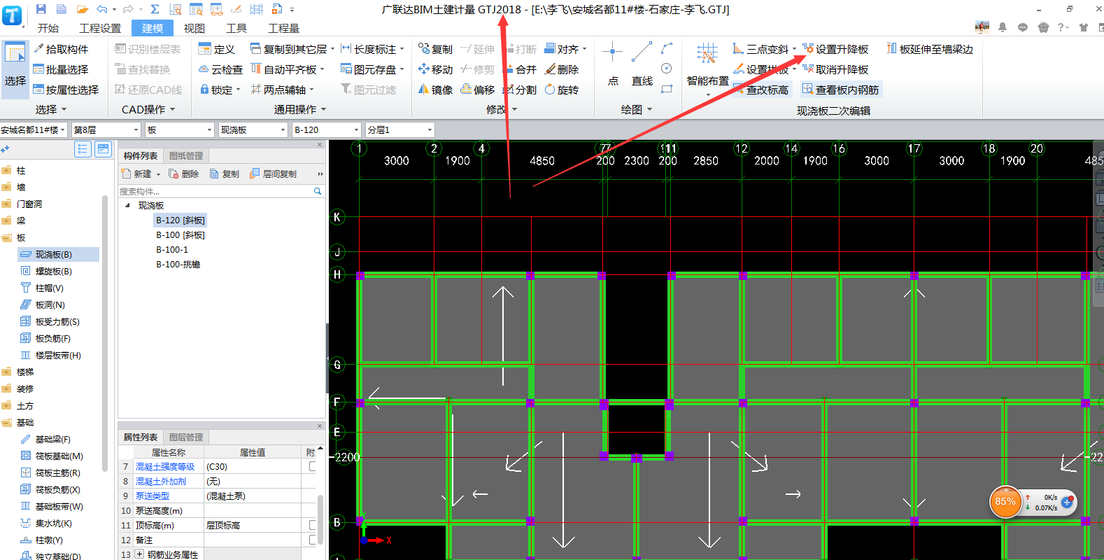The width and height of the screenshot is (1104, 560).
Task: Click the 泵送类型 property link
Action: click(x=153, y=496)
